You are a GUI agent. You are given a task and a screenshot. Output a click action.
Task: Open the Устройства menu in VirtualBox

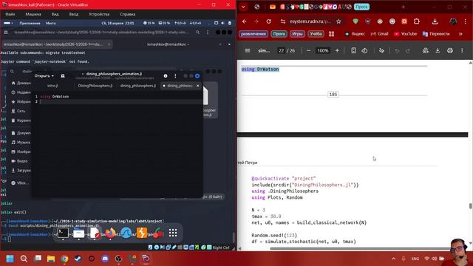coord(99,14)
